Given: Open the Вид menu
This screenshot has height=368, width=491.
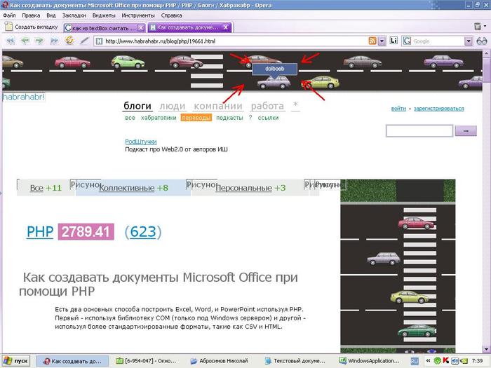Looking at the screenshot, I should (x=51, y=15).
